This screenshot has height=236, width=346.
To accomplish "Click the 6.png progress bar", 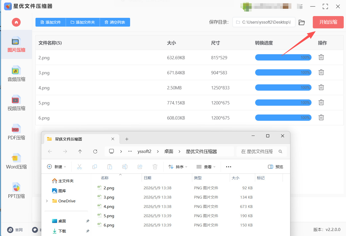I will point(283,118).
